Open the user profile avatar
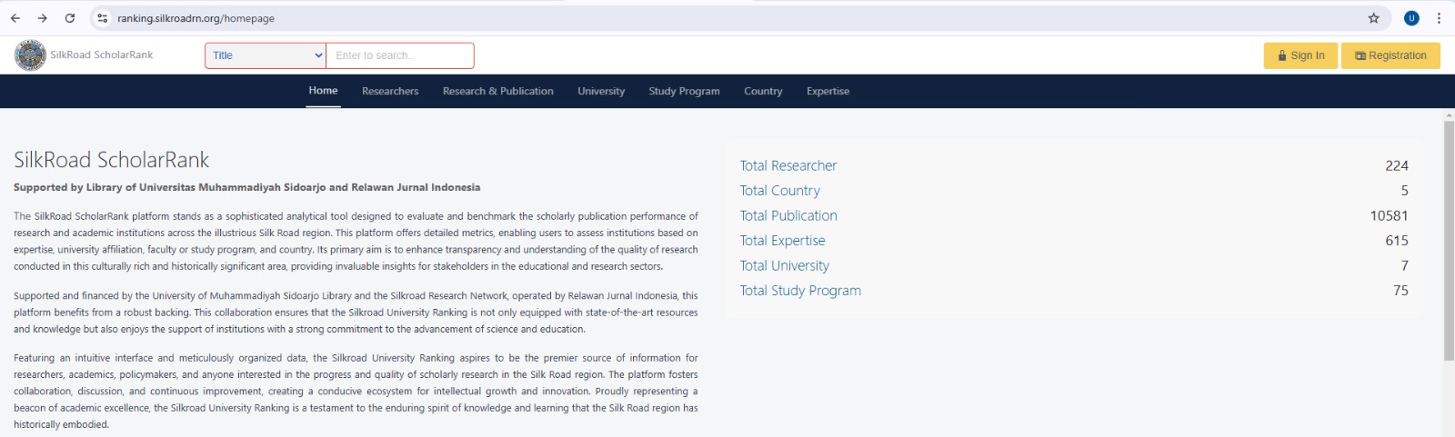Viewport: 1455px width, 437px height. click(1411, 18)
